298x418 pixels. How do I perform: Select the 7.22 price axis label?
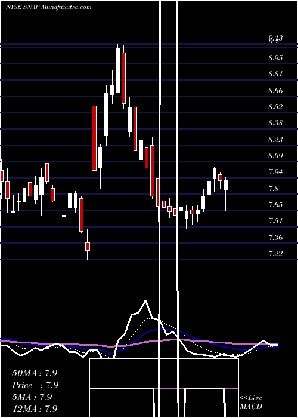(275, 254)
